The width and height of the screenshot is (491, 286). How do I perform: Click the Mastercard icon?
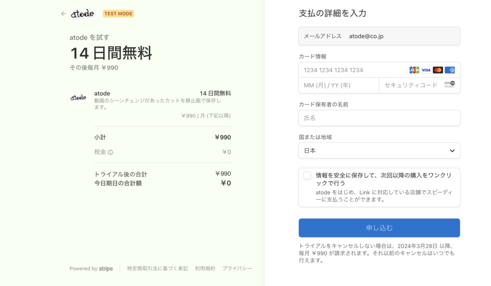click(438, 70)
